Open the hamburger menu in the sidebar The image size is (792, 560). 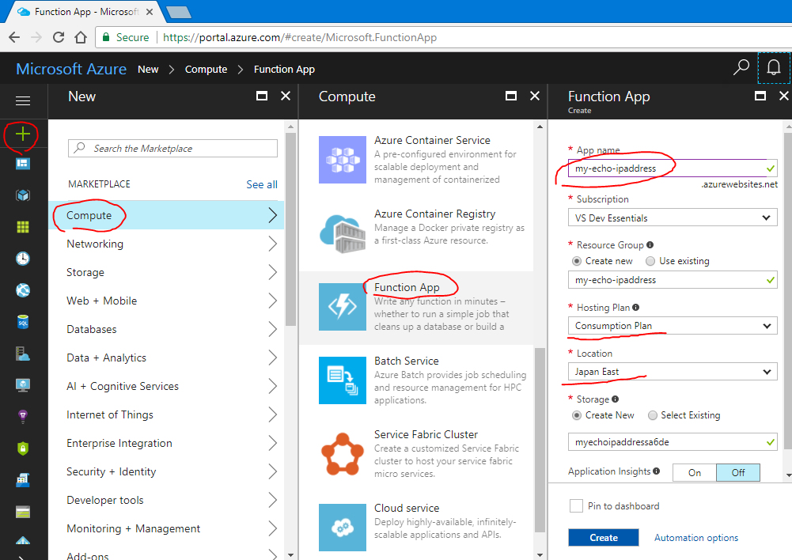coord(23,100)
